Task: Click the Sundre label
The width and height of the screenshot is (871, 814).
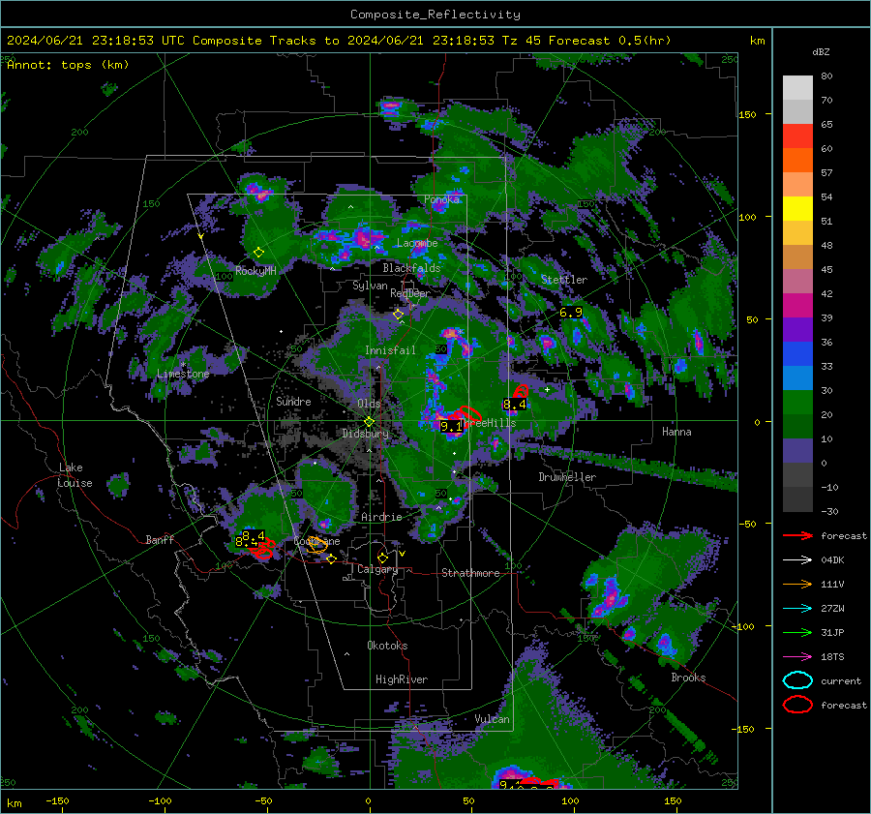Action: coord(293,402)
